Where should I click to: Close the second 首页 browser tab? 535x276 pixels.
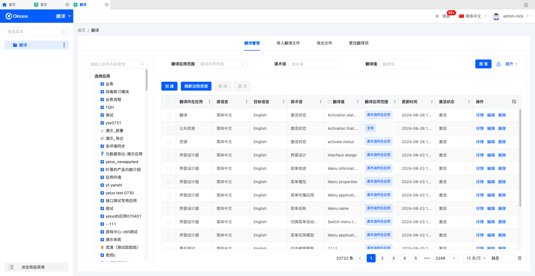67,5
